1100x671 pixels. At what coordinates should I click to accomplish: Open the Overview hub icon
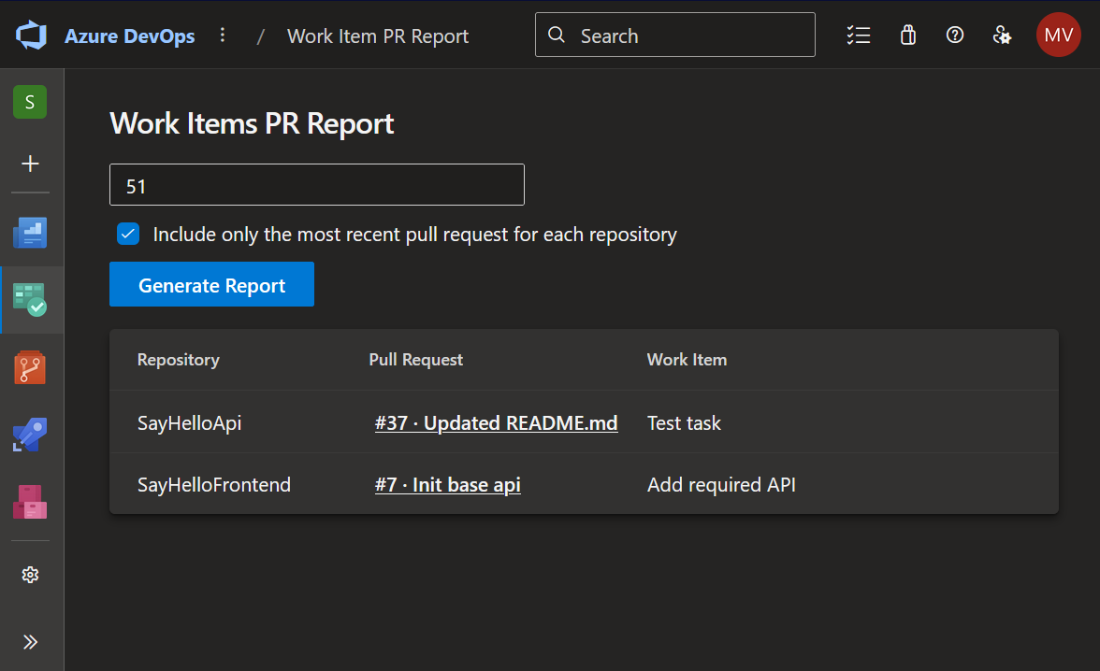point(30,233)
